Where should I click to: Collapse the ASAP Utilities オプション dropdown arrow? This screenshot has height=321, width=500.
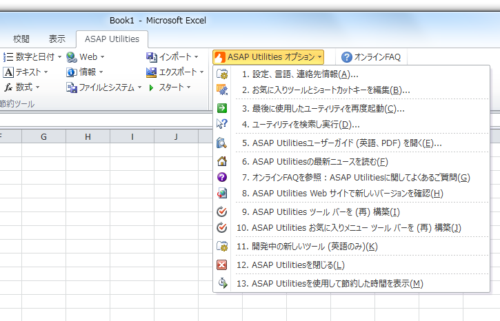point(319,57)
